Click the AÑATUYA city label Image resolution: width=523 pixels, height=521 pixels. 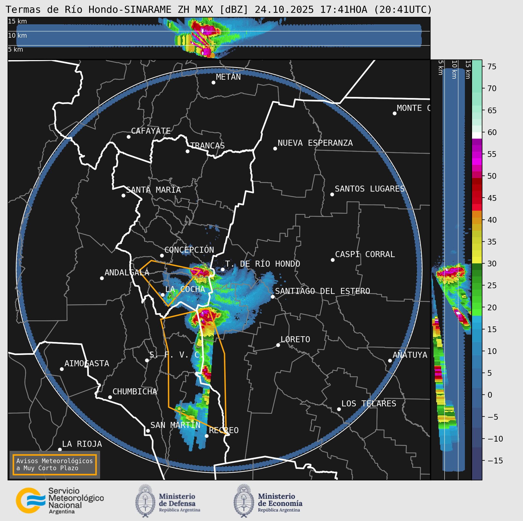[x=410, y=355]
